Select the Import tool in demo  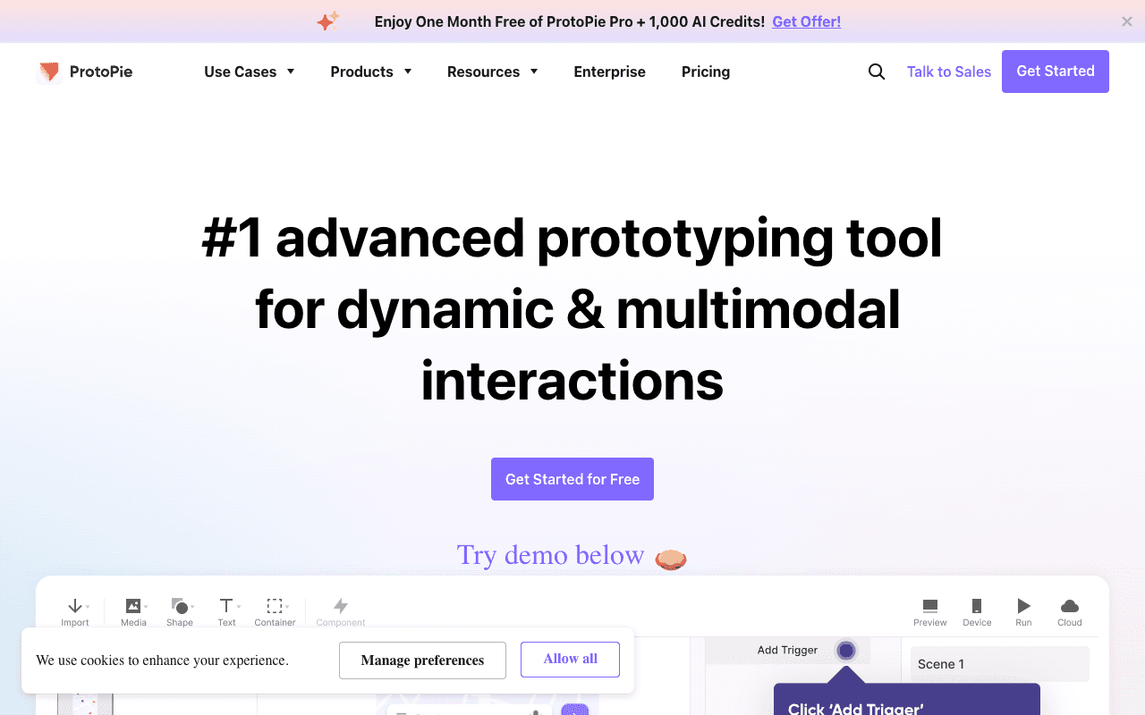(x=75, y=612)
